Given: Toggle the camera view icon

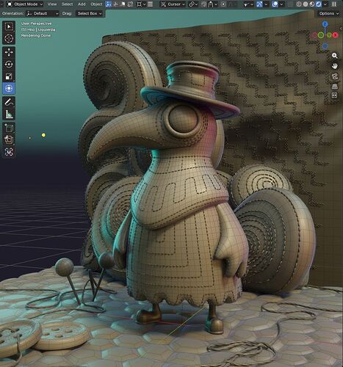Looking at the screenshot, I should click(334, 76).
